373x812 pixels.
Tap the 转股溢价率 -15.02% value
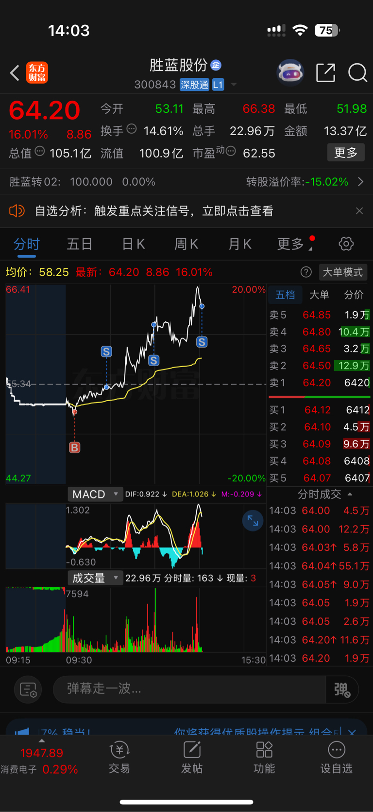pyautogui.click(x=327, y=182)
